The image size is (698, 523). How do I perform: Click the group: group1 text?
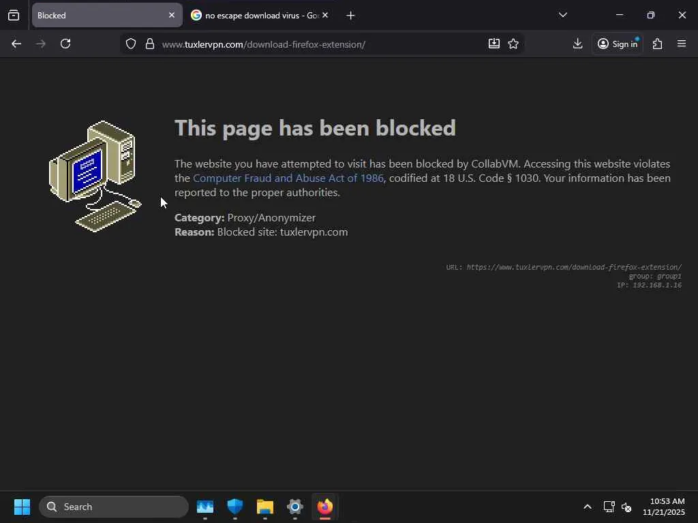tap(655, 276)
